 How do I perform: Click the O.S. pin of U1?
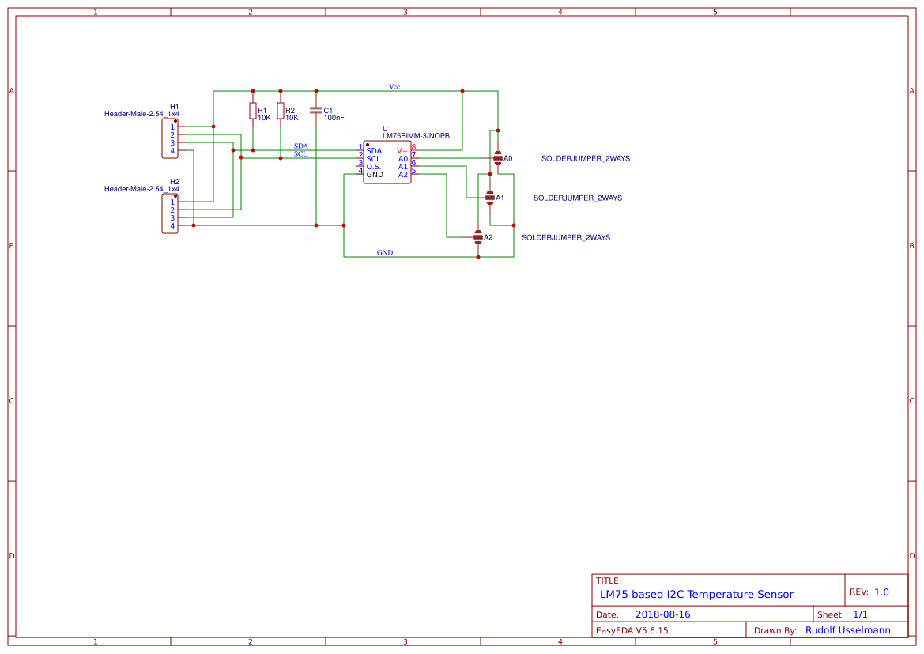click(375, 166)
